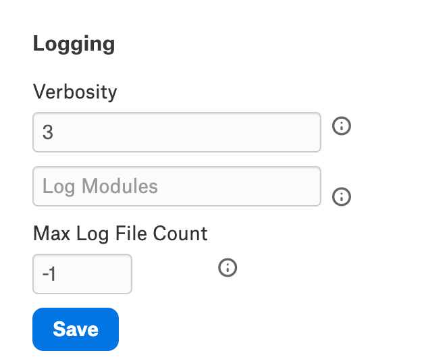
Task: Click the Verbosity label text
Action: click(x=75, y=92)
